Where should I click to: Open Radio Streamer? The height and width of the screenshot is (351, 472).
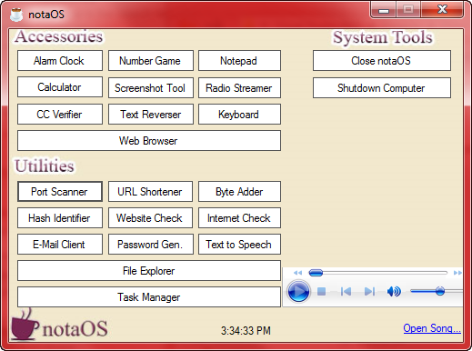pos(239,88)
